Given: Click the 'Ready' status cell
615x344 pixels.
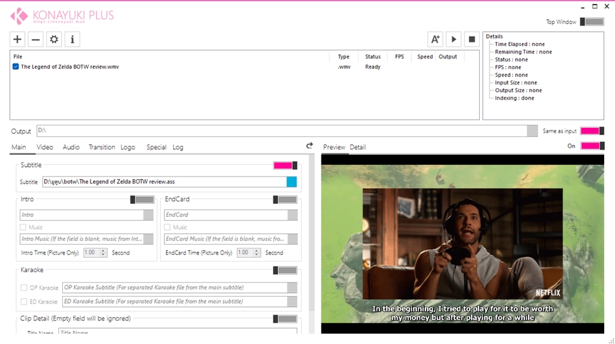Looking at the screenshot, I should tap(373, 66).
